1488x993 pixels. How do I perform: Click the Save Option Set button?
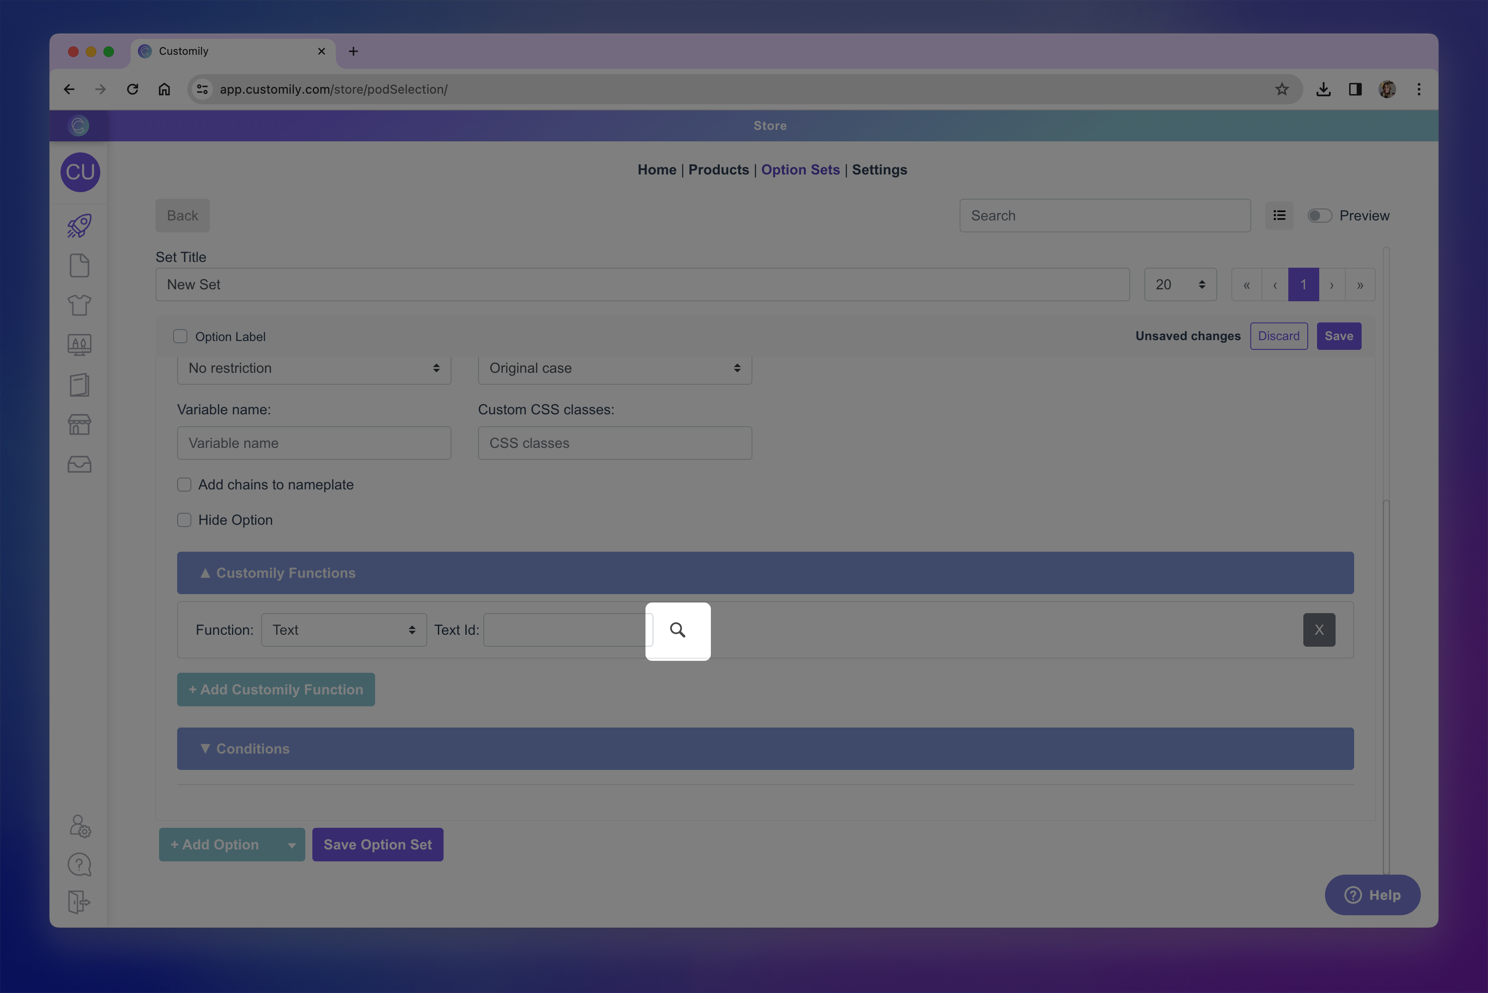378,845
